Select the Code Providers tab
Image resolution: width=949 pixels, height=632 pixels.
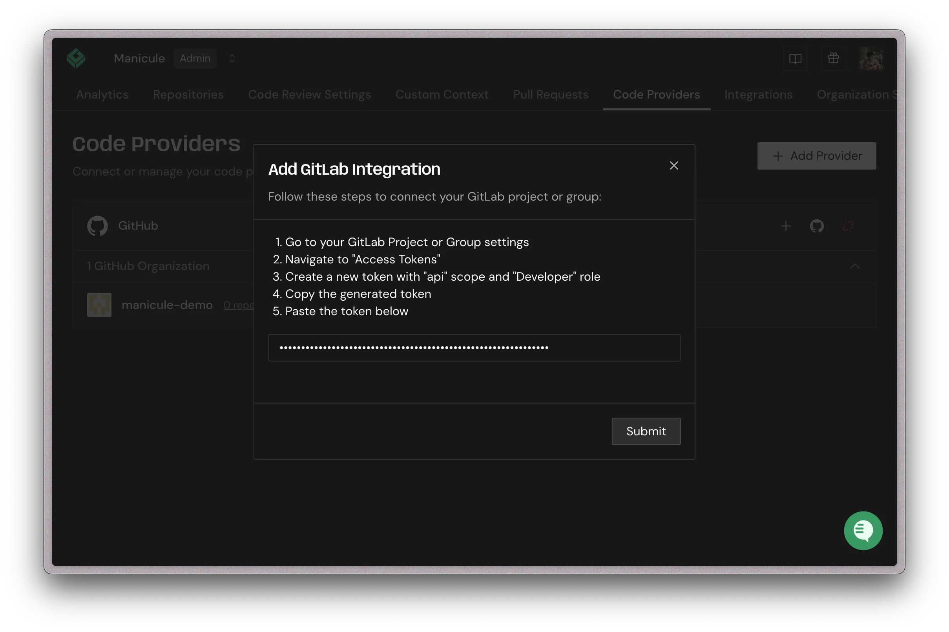click(x=657, y=94)
